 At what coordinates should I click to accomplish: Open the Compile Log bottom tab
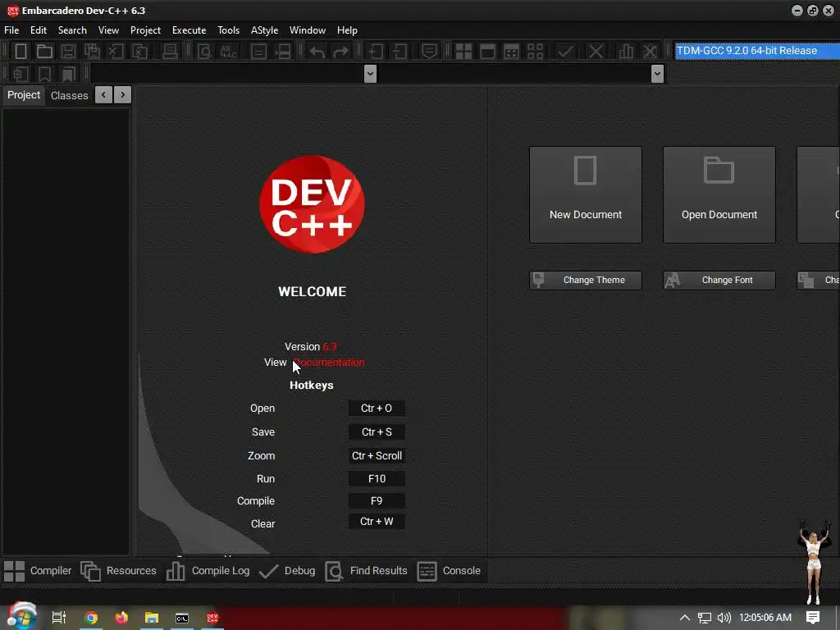point(208,571)
